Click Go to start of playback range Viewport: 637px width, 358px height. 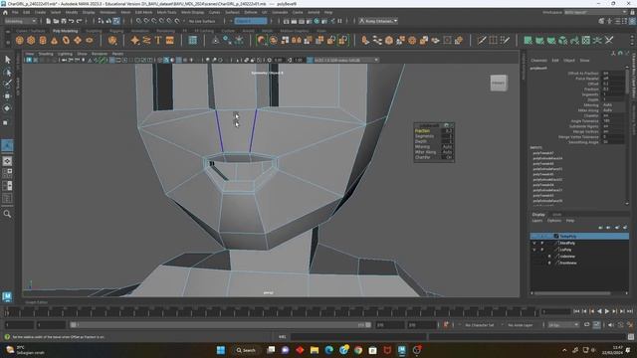pos(576,311)
